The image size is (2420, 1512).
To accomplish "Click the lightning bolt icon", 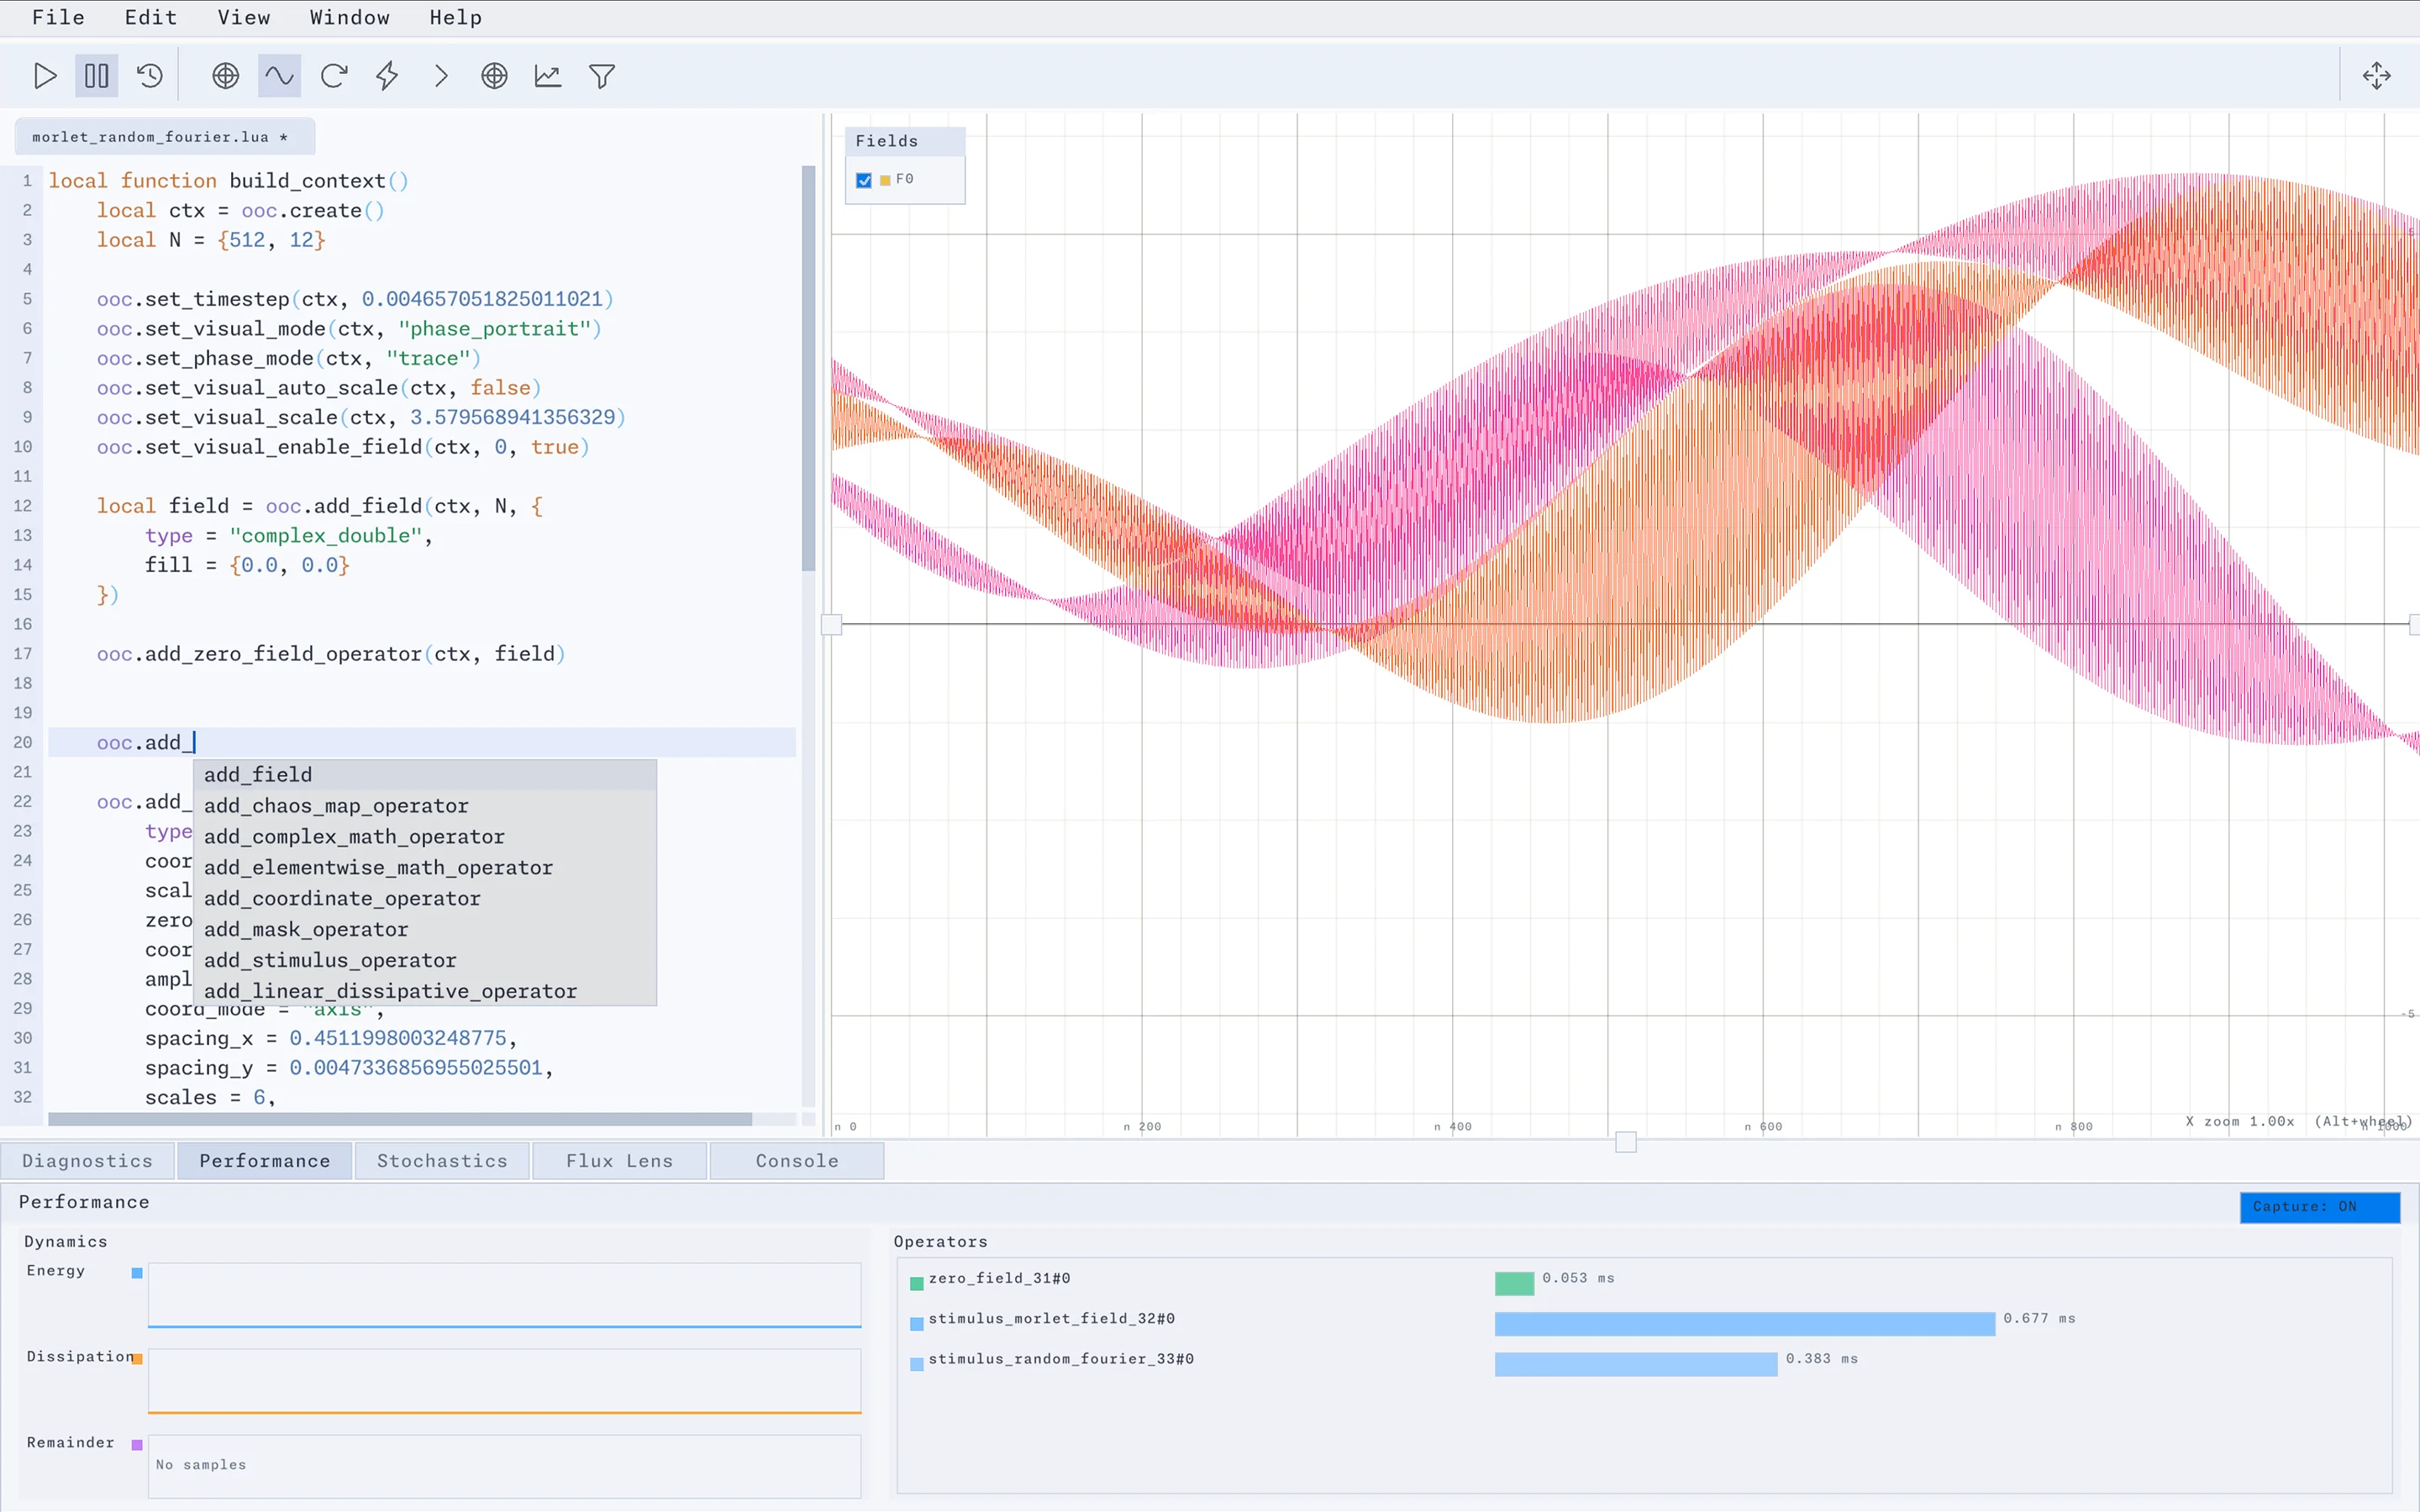I will [x=387, y=76].
